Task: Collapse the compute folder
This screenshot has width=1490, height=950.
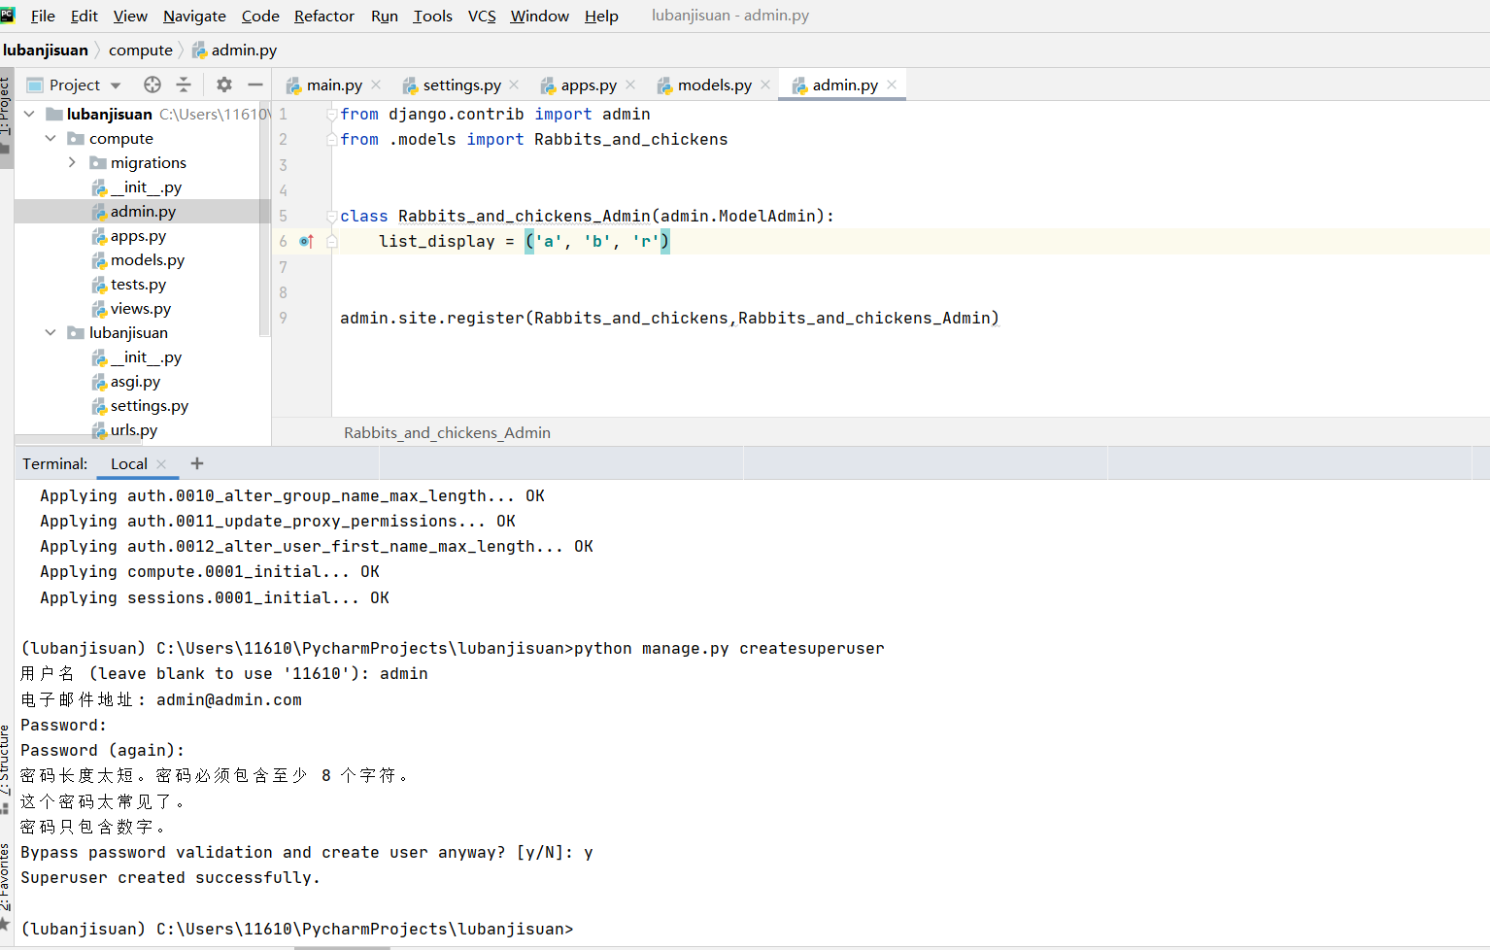Action: [x=51, y=138]
